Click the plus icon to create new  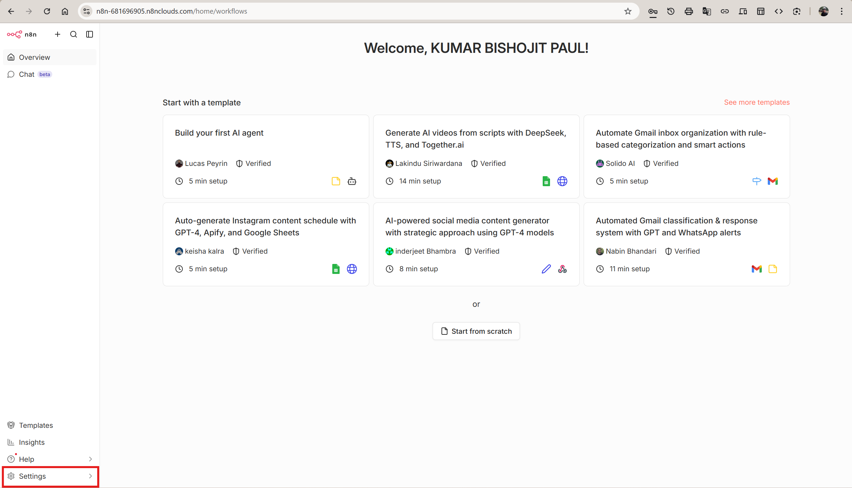(57, 34)
